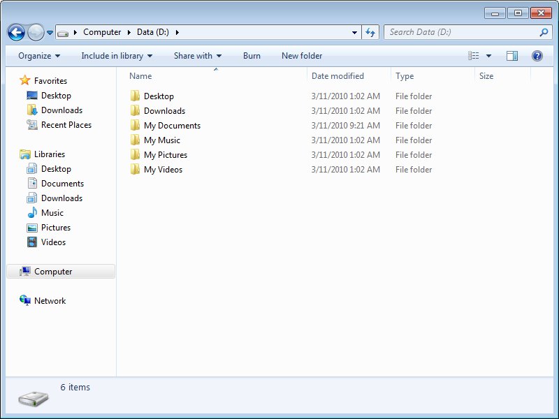Open Desktop library under Libraries
Screen dimensions: 559x419
[x=49, y=169]
